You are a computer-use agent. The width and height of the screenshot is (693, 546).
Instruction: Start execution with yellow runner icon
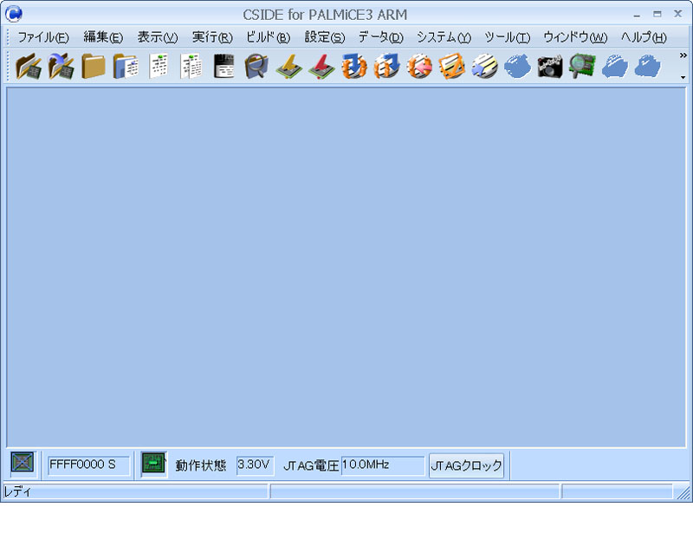[289, 67]
